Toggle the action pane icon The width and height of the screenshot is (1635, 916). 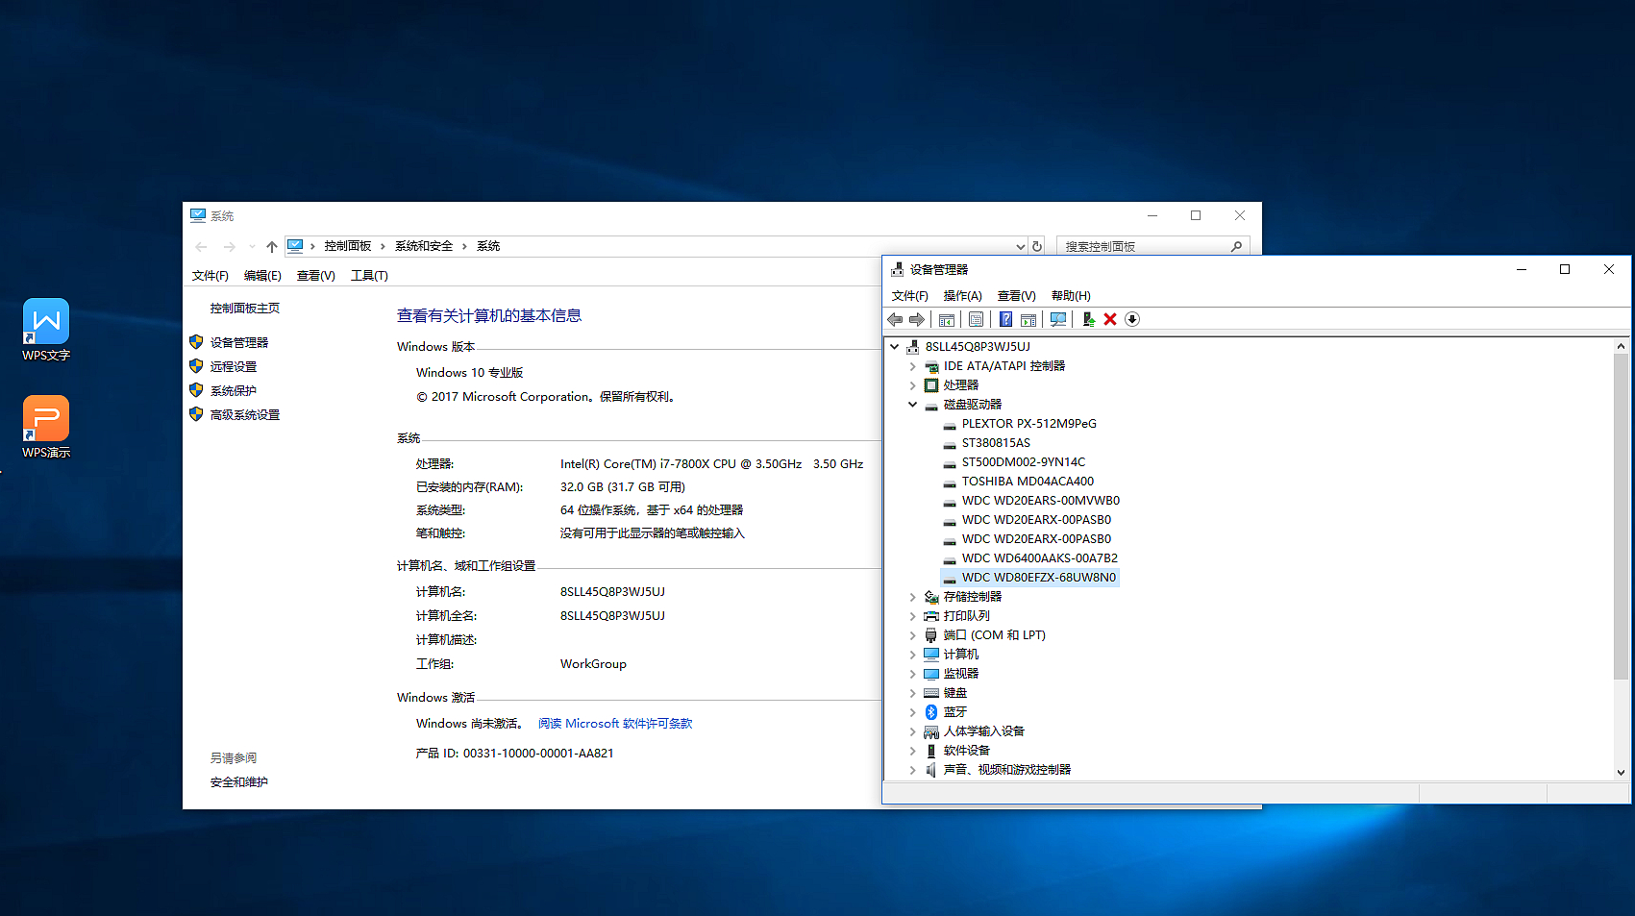tap(1028, 319)
